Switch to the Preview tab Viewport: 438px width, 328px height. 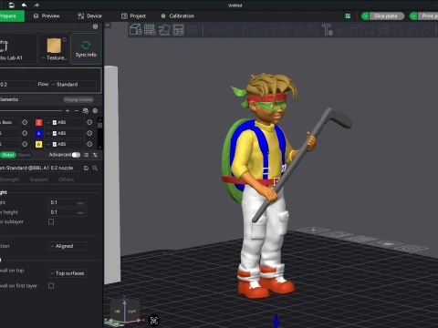click(x=47, y=16)
